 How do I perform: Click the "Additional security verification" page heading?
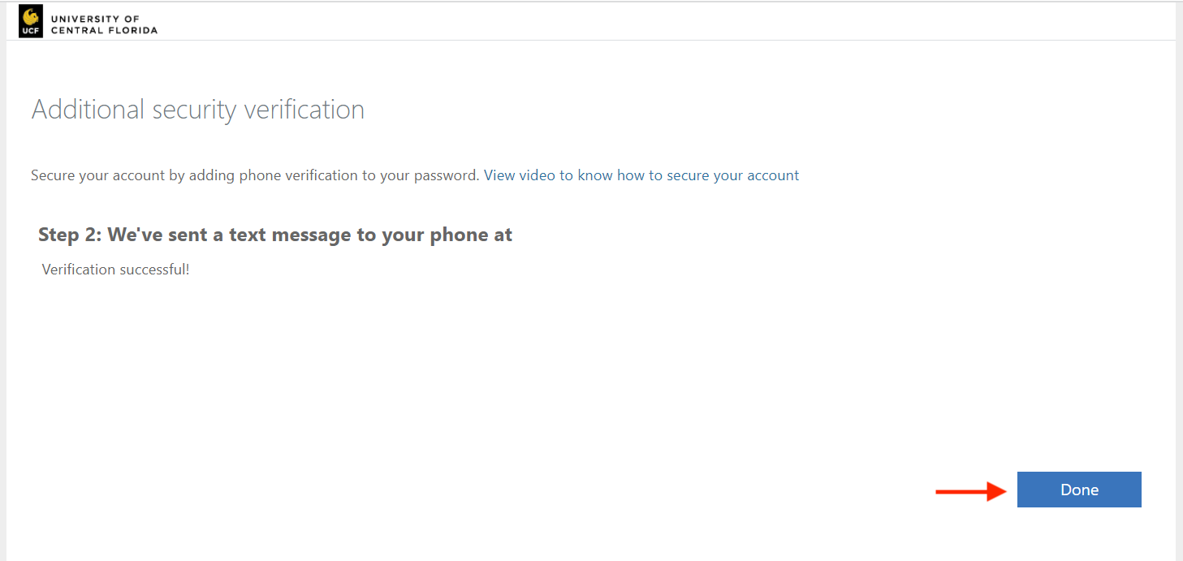click(197, 110)
